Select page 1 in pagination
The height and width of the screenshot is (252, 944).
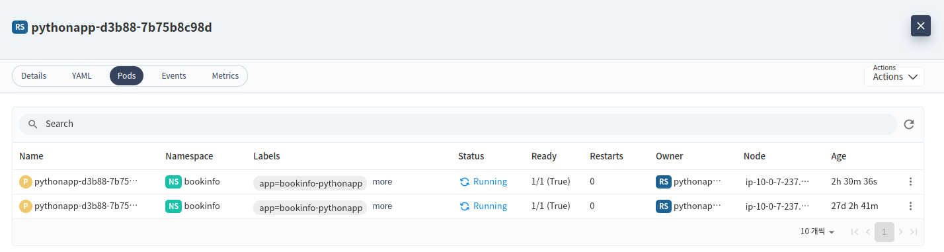pyautogui.click(x=885, y=231)
